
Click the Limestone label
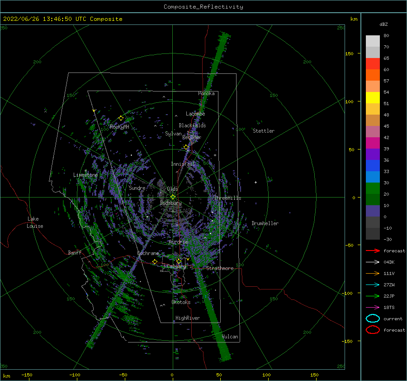[x=85, y=175]
